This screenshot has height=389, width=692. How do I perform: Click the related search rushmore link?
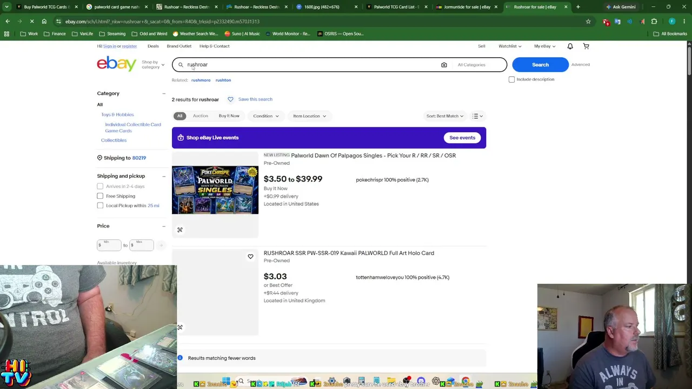point(201,81)
